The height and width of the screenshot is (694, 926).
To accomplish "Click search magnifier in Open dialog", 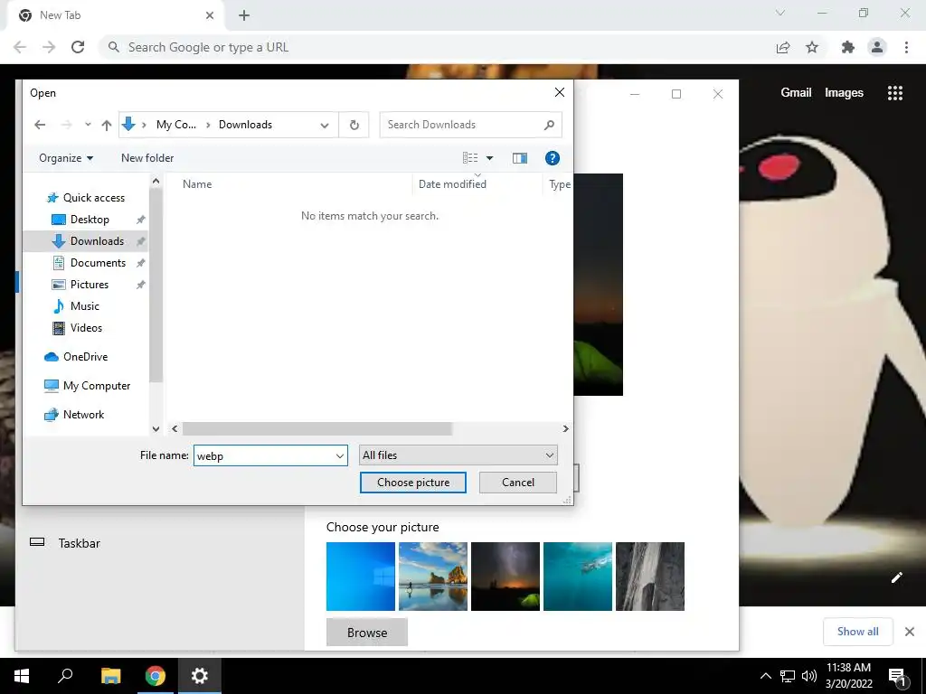I will tap(549, 125).
